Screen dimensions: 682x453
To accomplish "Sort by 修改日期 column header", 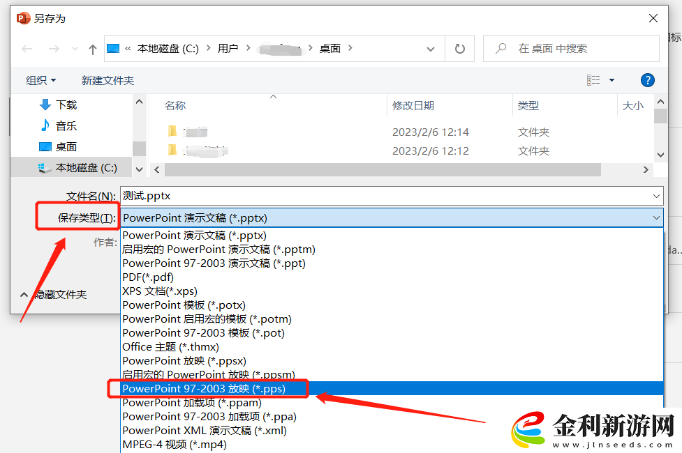I will tap(413, 105).
